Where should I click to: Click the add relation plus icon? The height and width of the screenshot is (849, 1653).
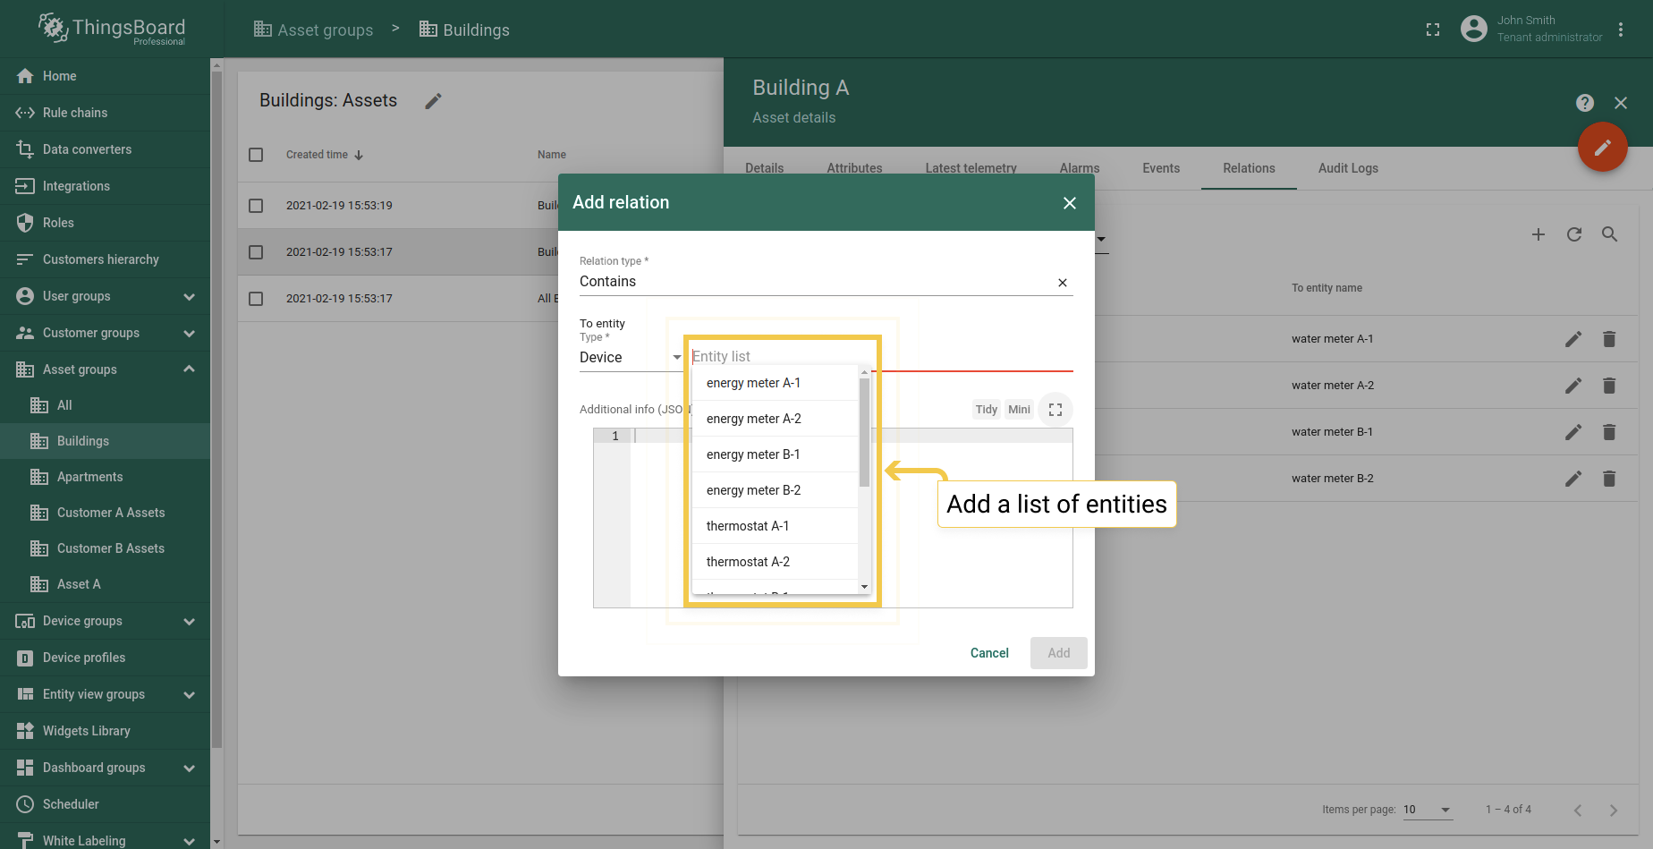[x=1538, y=234]
